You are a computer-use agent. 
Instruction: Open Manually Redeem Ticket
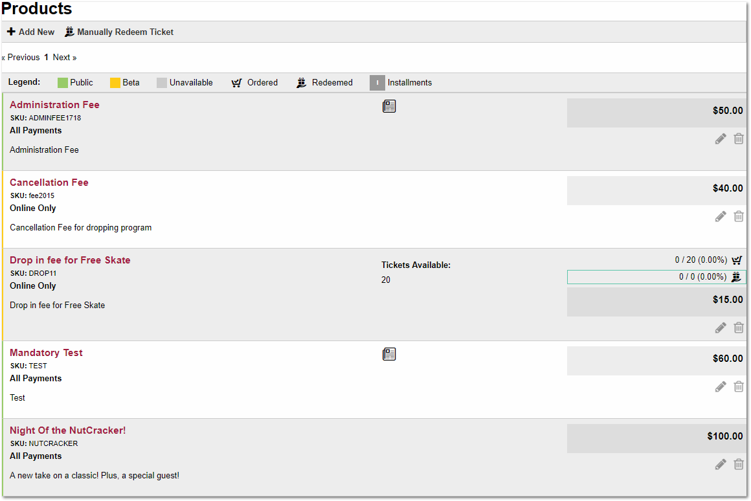119,32
